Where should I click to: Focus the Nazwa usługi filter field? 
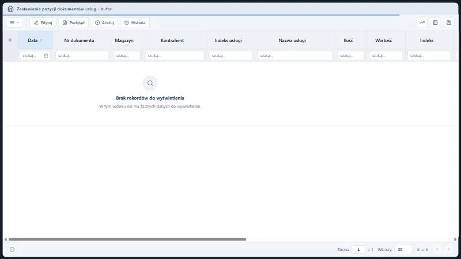point(294,55)
